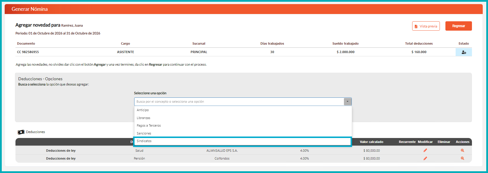Click the 4.00% value in the Salud row
This screenshot has height=173, width=488.
[x=305, y=151]
